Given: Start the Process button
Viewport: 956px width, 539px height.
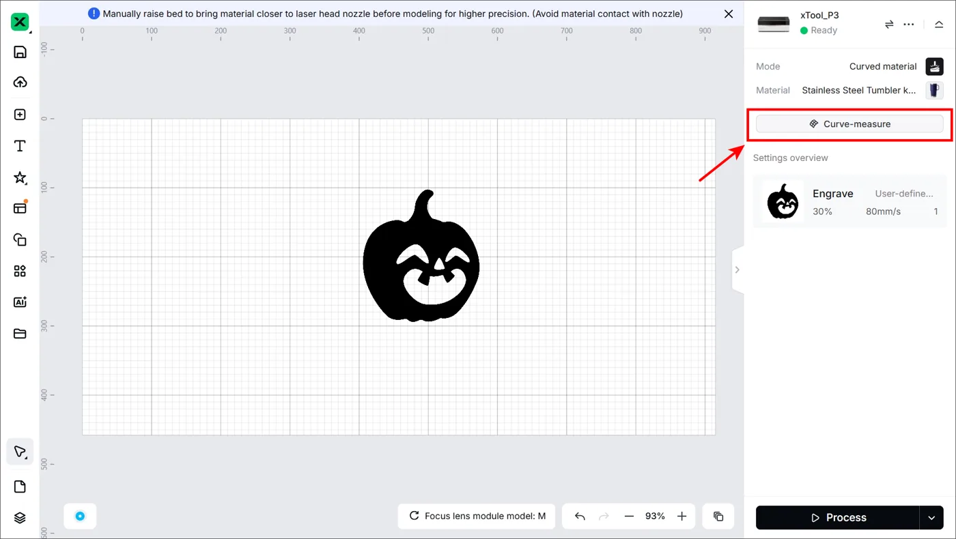Looking at the screenshot, I should (x=838, y=518).
